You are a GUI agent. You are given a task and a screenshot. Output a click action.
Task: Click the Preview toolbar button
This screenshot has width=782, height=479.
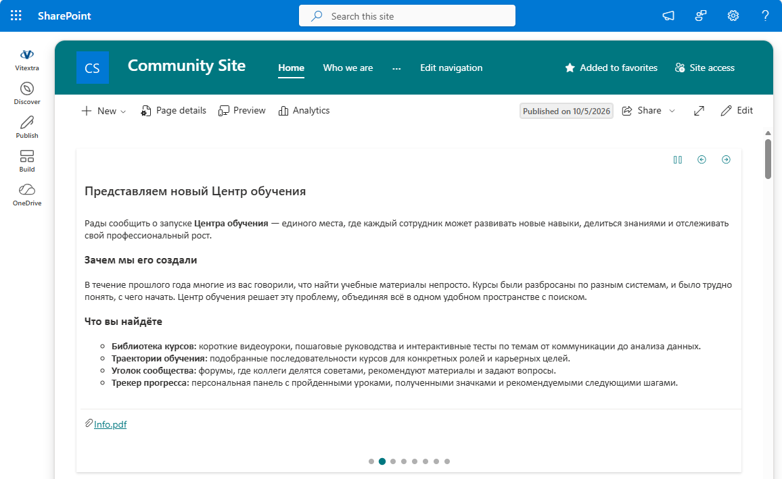point(242,111)
